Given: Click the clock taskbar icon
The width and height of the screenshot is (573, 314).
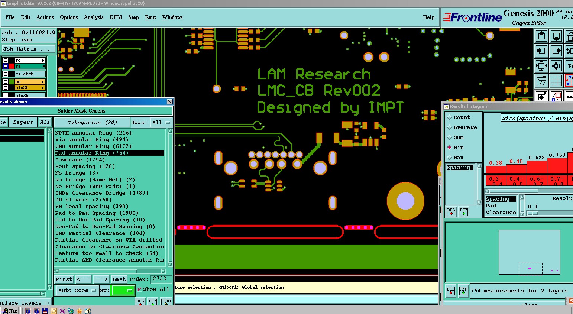Looking at the screenshot, I should 54,311.
